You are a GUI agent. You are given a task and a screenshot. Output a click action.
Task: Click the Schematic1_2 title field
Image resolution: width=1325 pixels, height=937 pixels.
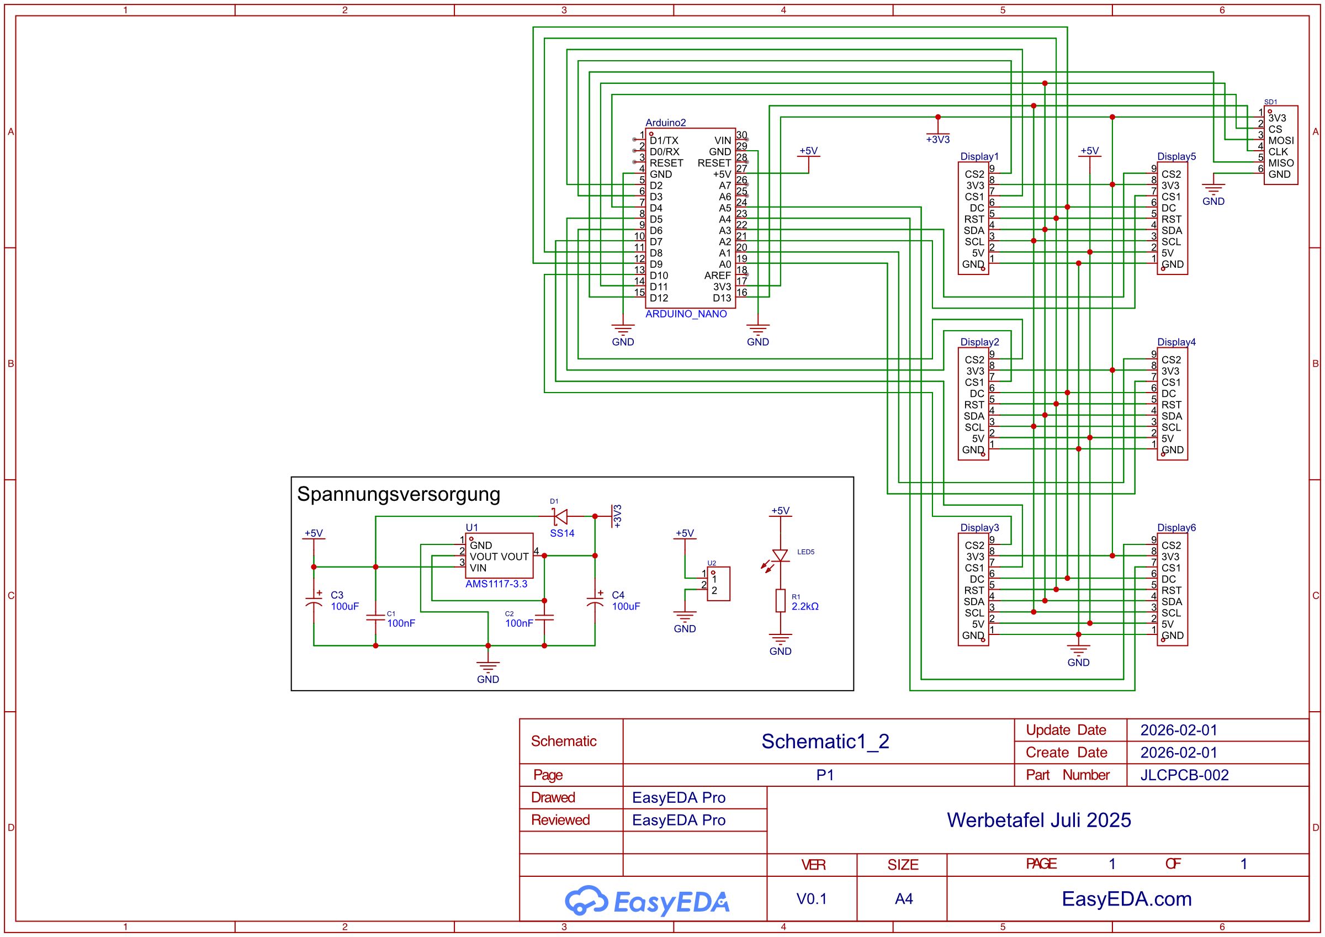click(825, 742)
